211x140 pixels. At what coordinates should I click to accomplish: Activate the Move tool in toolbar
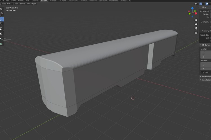click(1, 19)
